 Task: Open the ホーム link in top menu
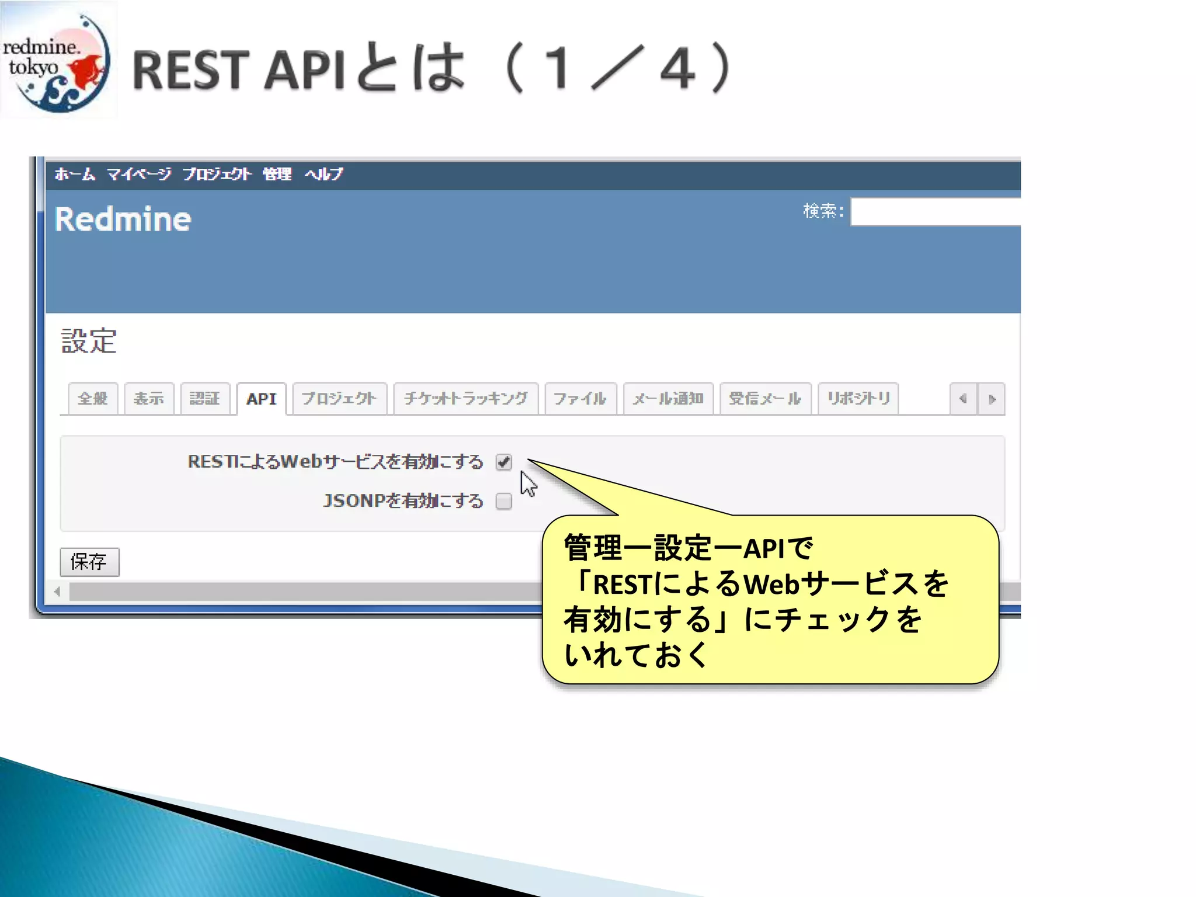tap(75, 174)
